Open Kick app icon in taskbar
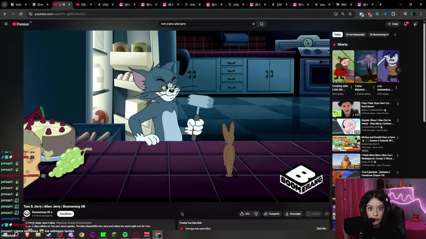The width and height of the screenshot is (426, 239). tap(104, 235)
